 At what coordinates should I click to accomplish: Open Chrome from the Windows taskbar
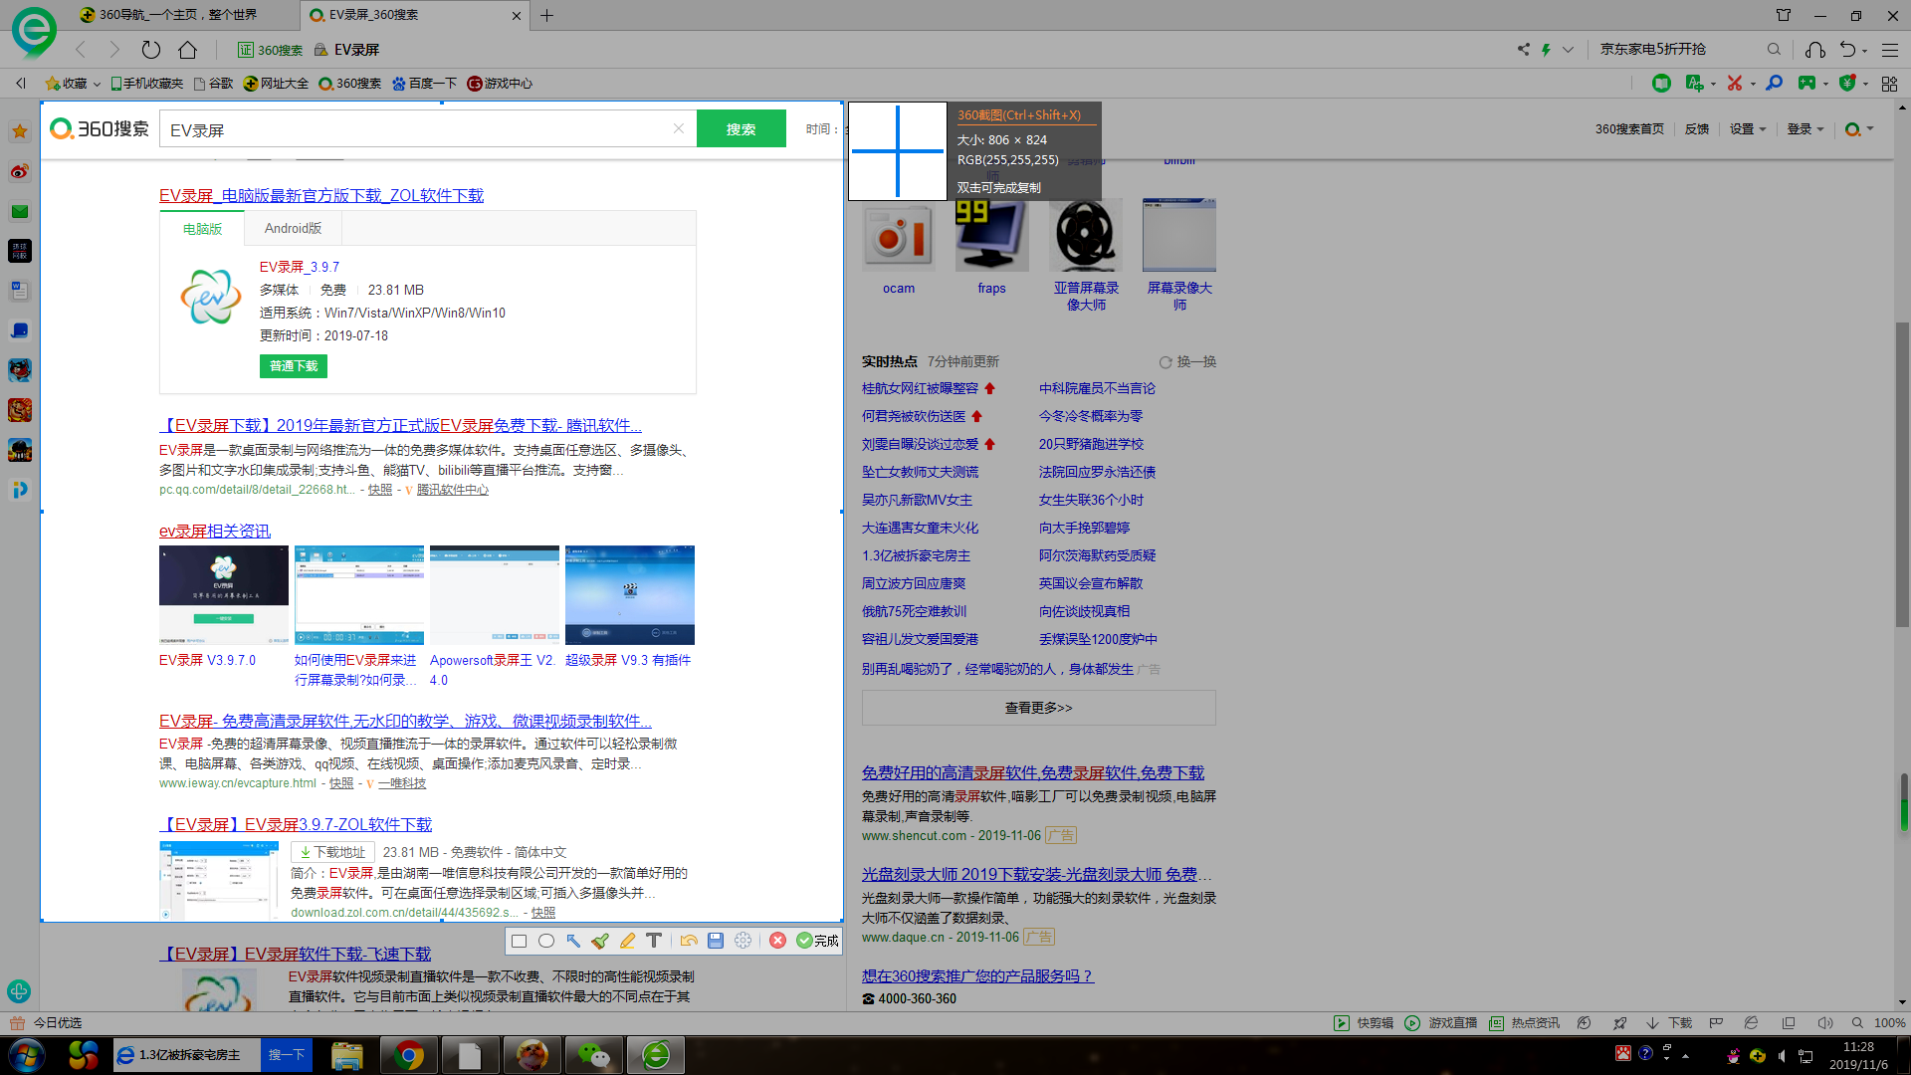[408, 1055]
